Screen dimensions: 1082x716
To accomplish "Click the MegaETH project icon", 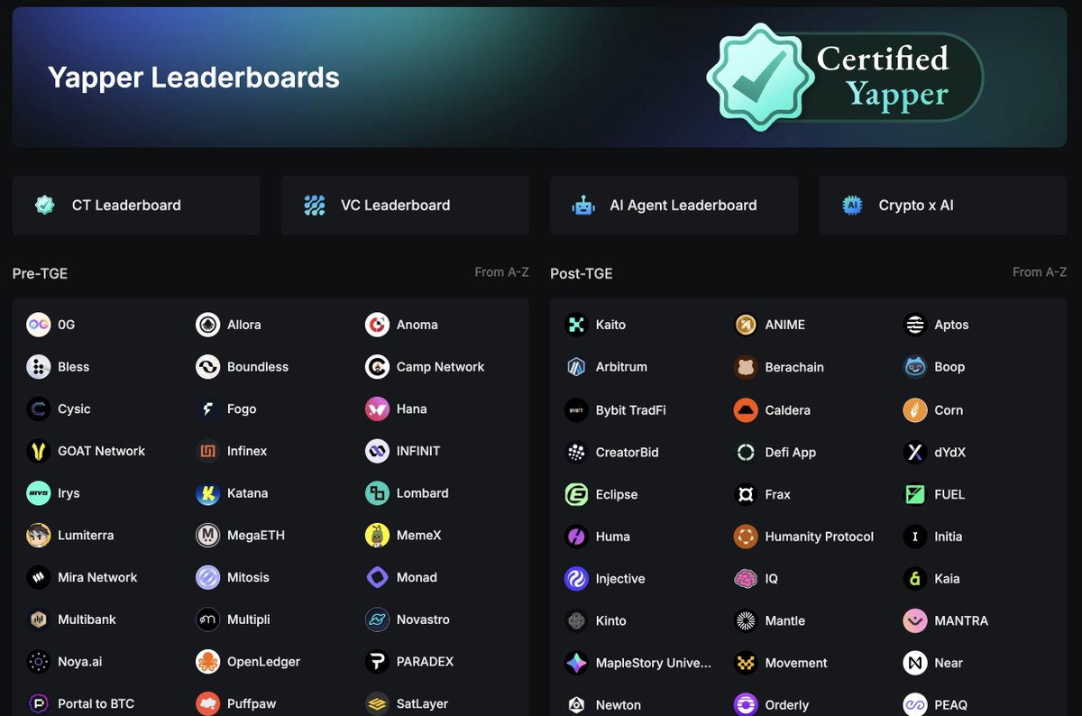I will click(207, 536).
